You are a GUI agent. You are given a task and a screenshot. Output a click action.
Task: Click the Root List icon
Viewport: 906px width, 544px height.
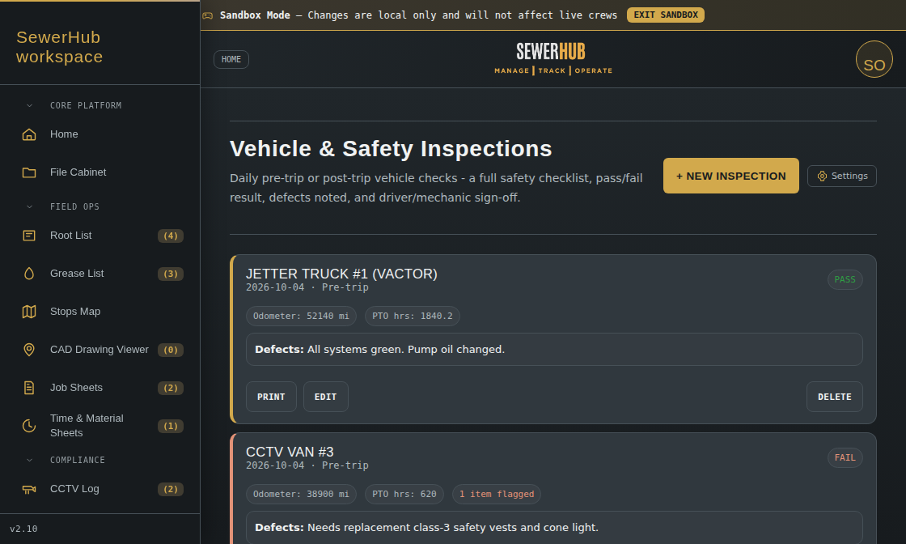coord(29,236)
